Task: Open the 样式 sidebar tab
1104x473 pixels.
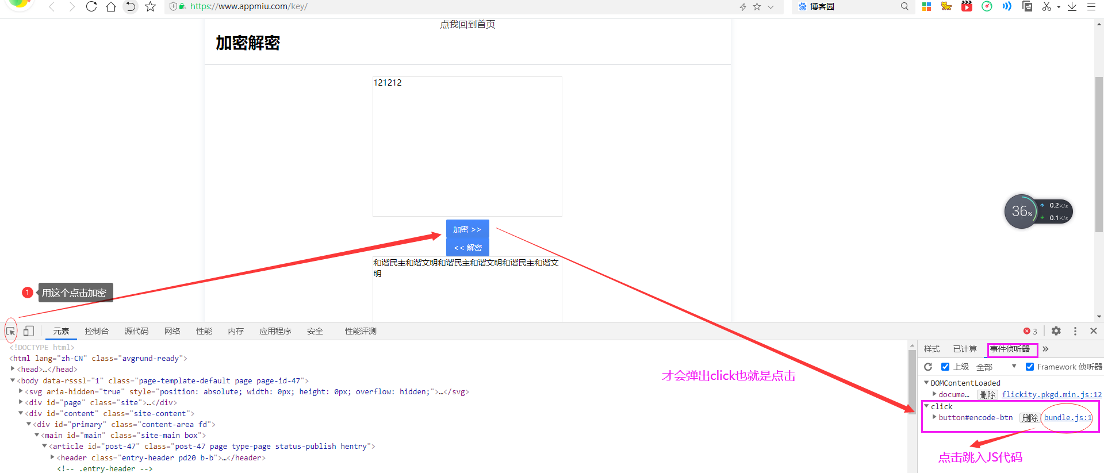Action: [931, 349]
